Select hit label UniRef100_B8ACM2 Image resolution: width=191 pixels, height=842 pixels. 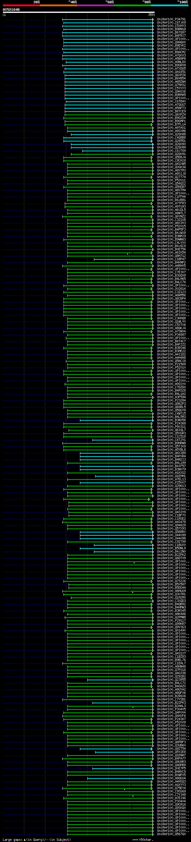tap(171, 52)
